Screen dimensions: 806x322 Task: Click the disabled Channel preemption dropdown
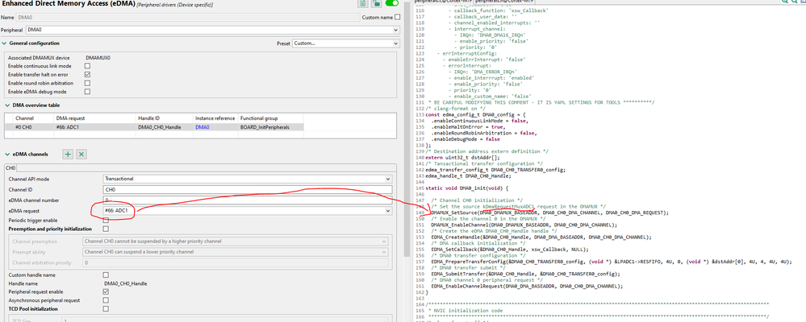click(235, 242)
